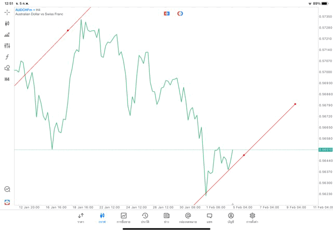Switch to the Trade (การซื้อขาย) tab
The image size is (333, 232).
[123, 217]
